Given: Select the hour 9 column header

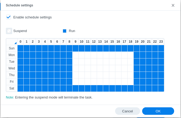Looking at the screenshot, I should point(75,42).
